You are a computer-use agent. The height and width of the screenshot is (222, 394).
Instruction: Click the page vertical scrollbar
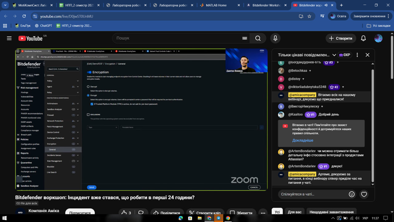pos(392,58)
